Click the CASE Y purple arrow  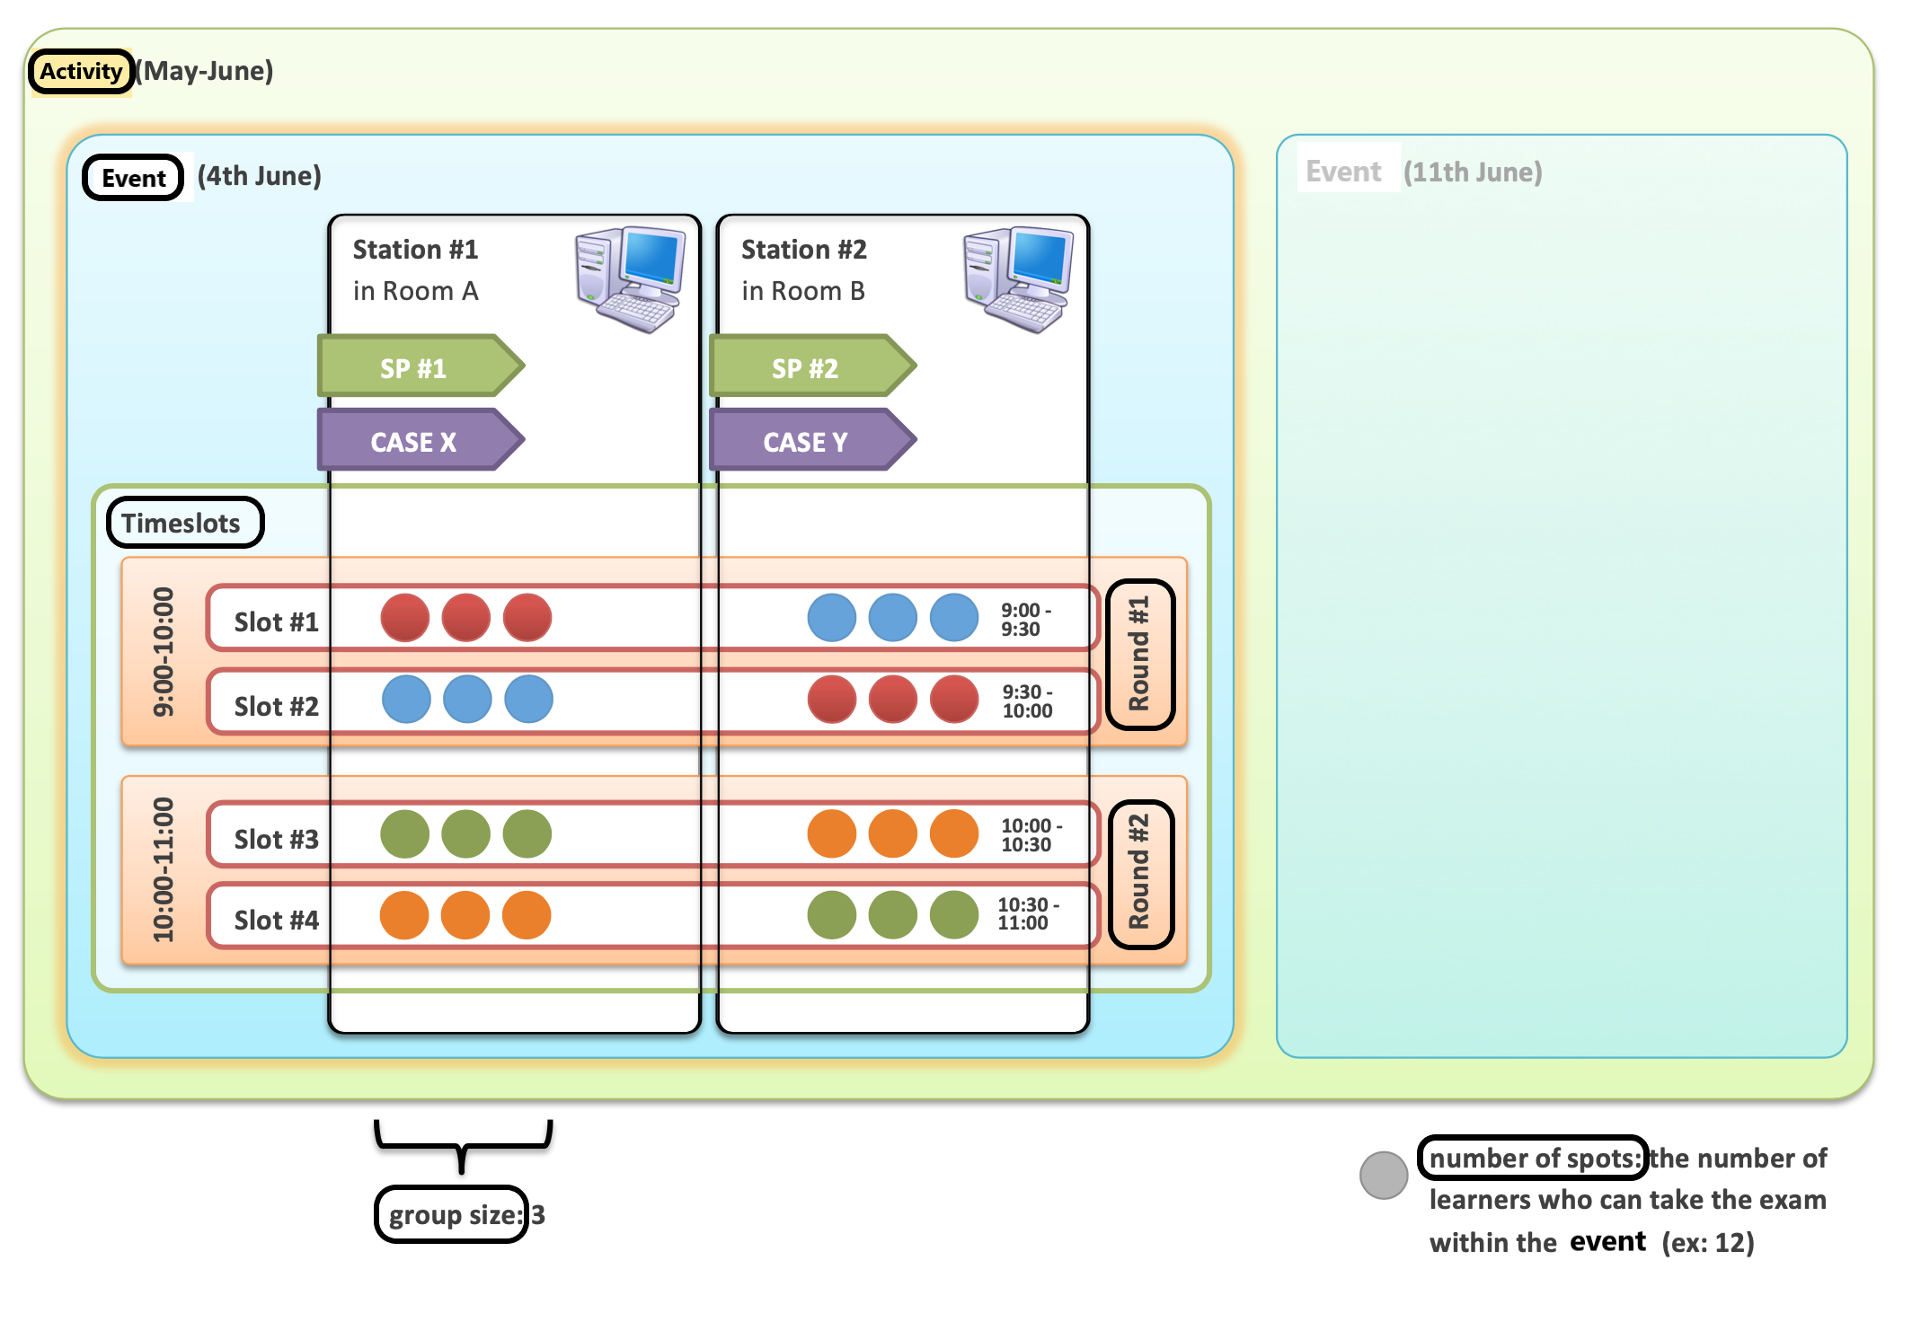click(812, 440)
